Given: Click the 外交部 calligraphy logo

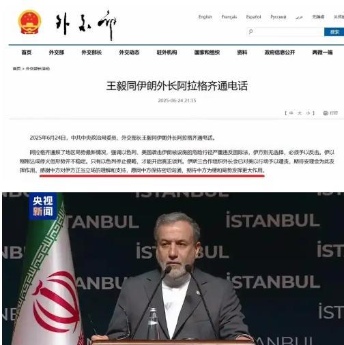Looking at the screenshot, I should coord(86,25).
